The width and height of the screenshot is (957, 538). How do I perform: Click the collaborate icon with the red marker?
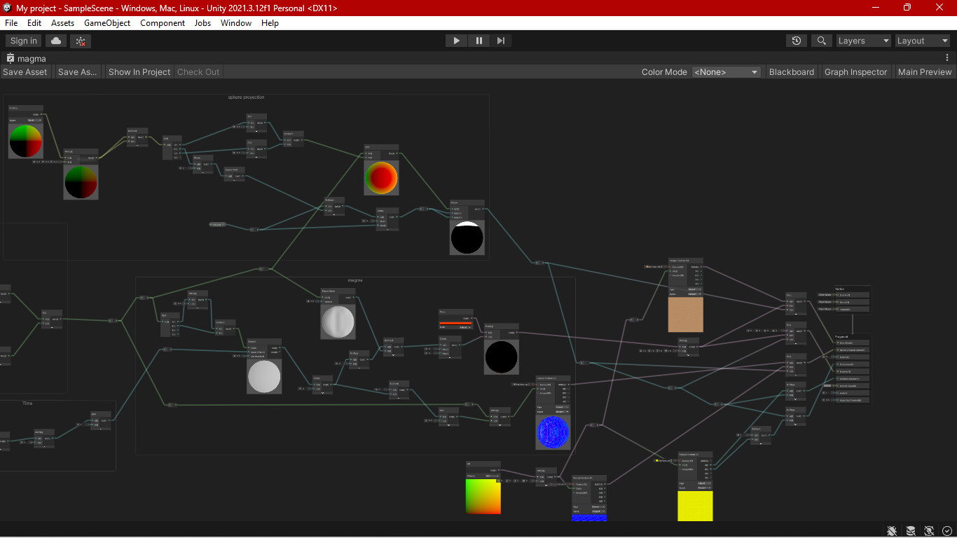coord(80,41)
